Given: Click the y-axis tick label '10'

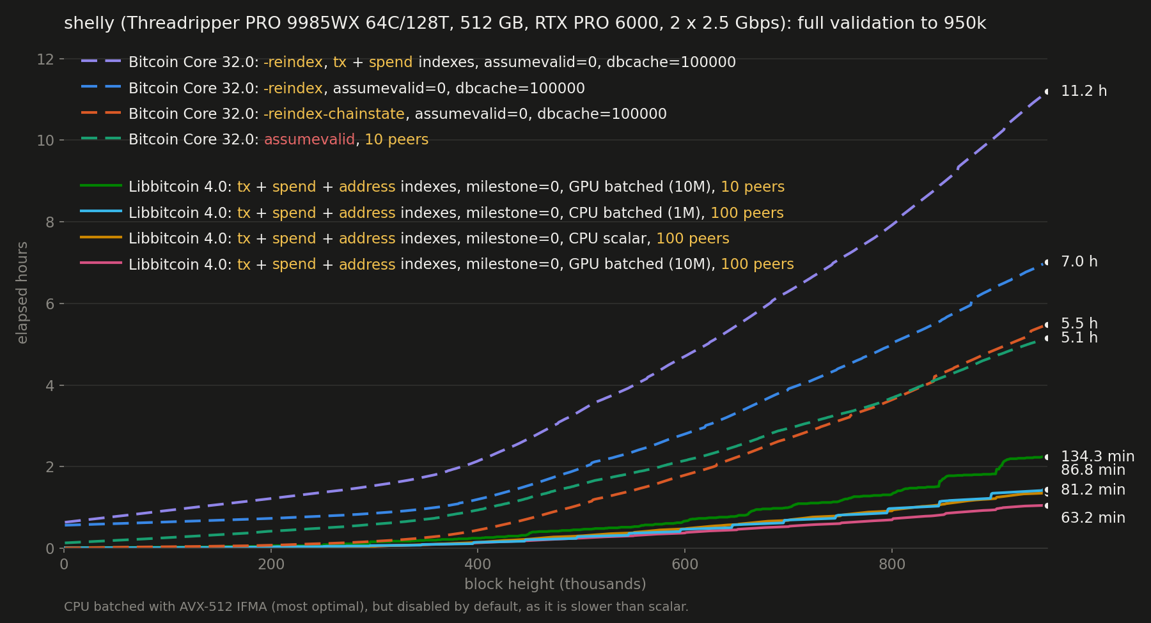Looking at the screenshot, I should coord(45,141).
